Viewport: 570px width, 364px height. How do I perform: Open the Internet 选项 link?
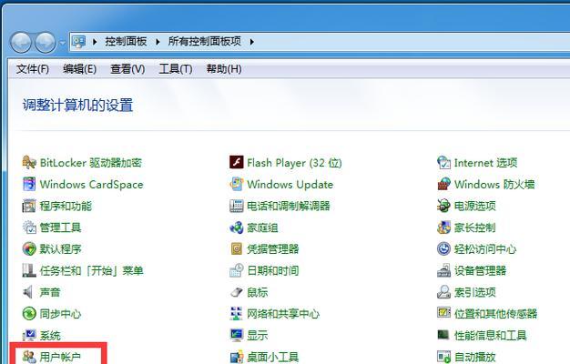point(485,163)
